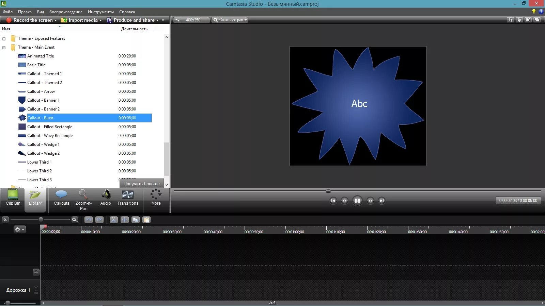Open the Вид menu
Screen dimensions: 545x306
point(41,12)
